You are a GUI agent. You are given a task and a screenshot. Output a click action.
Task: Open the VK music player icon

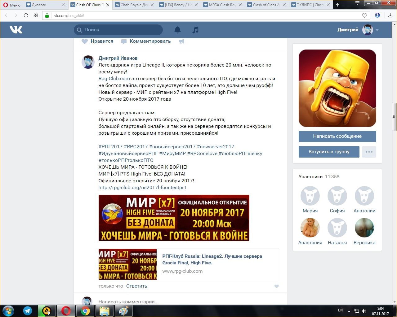195,30
